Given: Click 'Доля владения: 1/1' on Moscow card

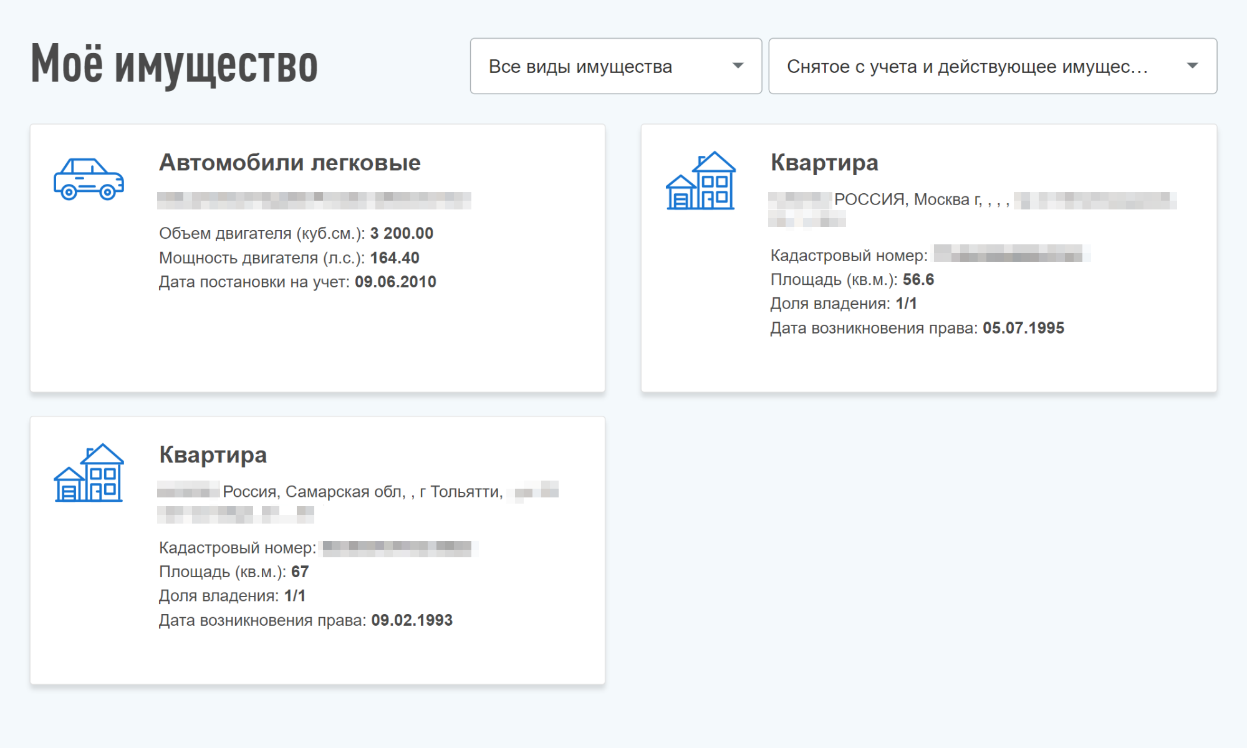Looking at the screenshot, I should [844, 304].
